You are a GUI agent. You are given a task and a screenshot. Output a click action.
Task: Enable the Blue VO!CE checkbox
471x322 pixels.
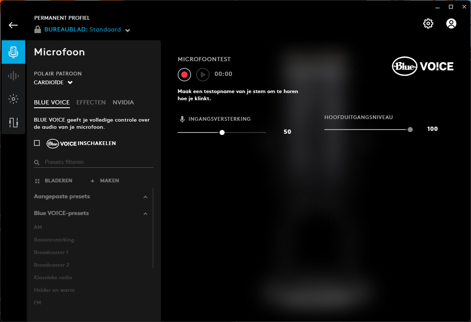tap(37, 143)
